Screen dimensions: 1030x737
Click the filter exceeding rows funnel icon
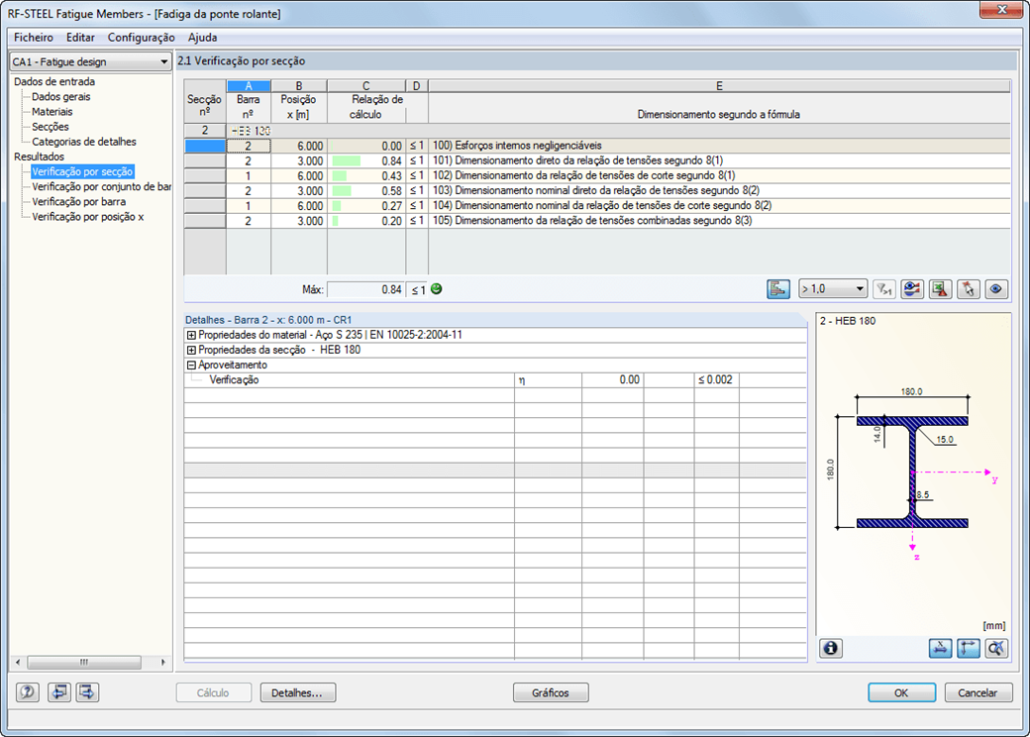[x=884, y=289]
